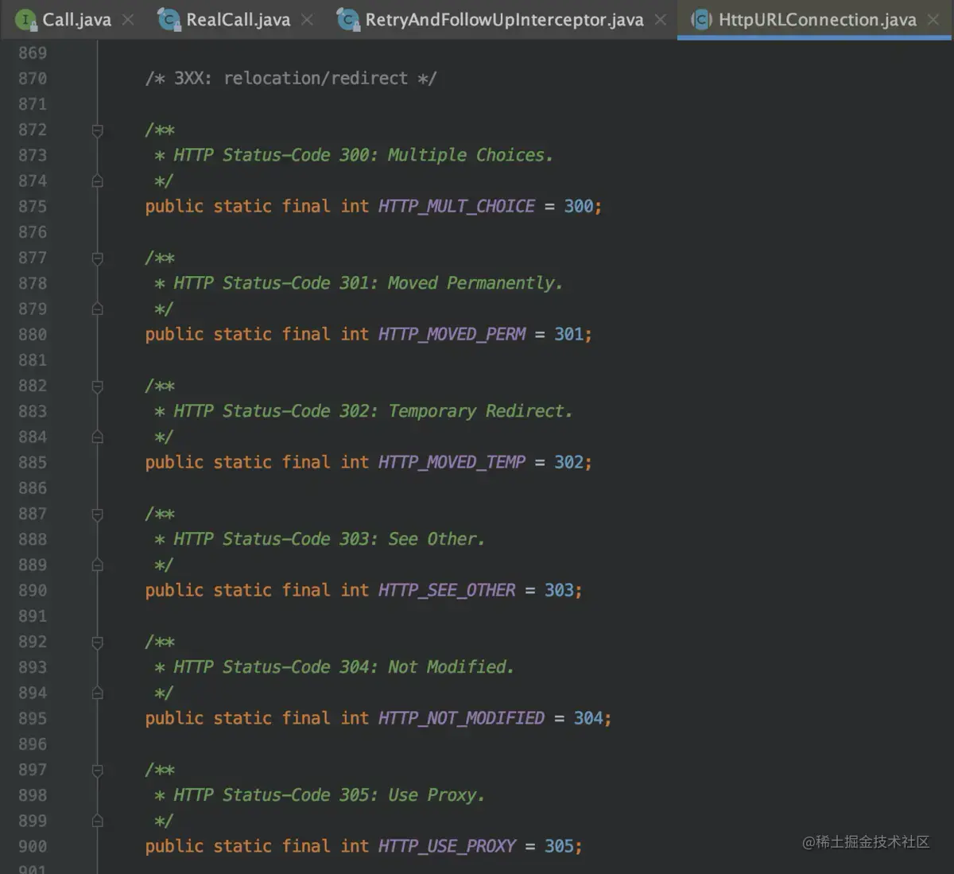Collapse Javadoc fold end at line 899
This screenshot has width=954, height=874.
tap(97, 822)
